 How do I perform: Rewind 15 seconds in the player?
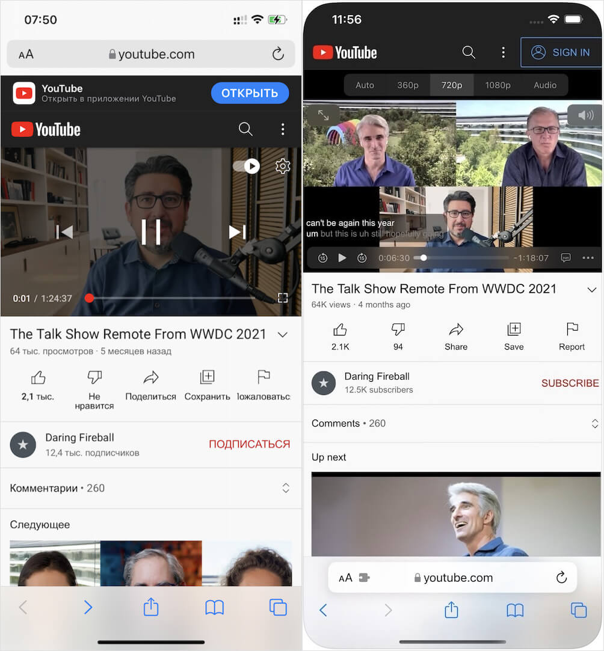point(322,258)
